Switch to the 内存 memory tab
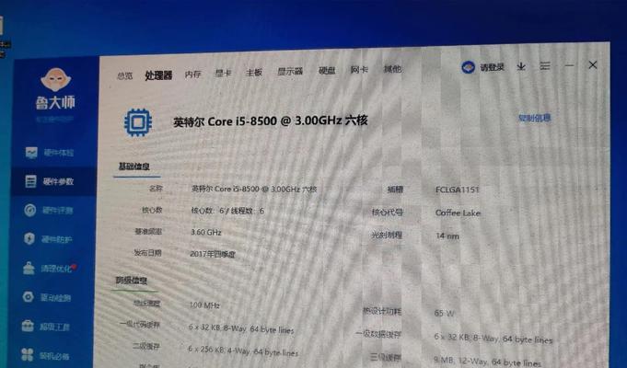Screen dimensions: 627x368 coord(192,74)
